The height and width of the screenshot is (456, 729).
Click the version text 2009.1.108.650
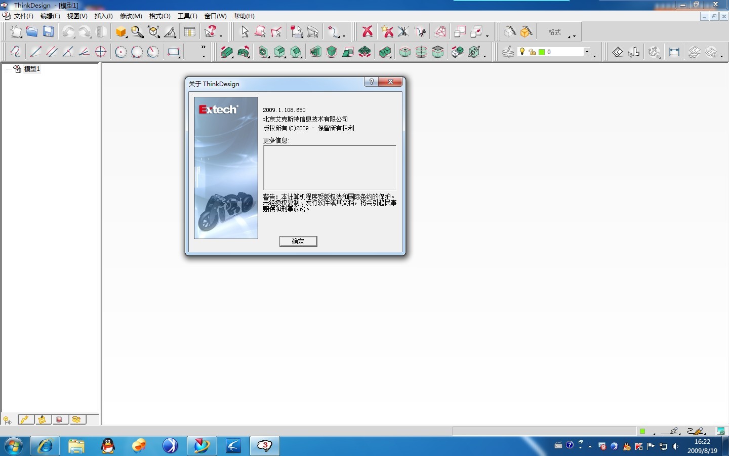(285, 110)
